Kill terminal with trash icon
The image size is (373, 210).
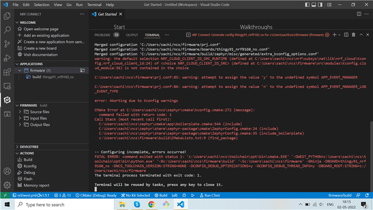pyautogui.click(x=354, y=35)
